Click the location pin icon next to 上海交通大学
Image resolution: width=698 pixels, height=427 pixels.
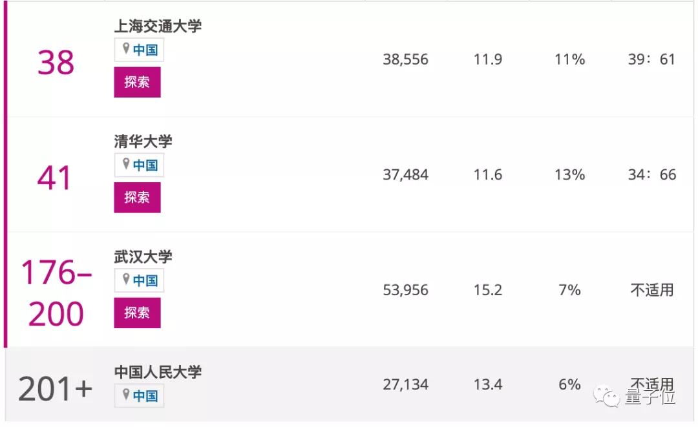point(127,50)
